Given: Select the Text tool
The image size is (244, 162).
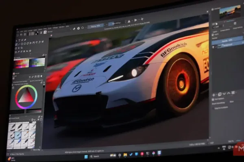Looking at the screenshot, I should pos(20,40).
